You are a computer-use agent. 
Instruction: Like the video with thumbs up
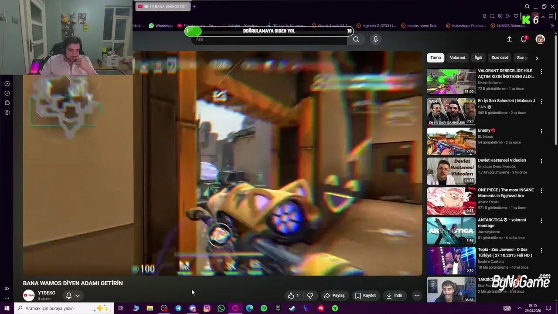[x=293, y=296]
